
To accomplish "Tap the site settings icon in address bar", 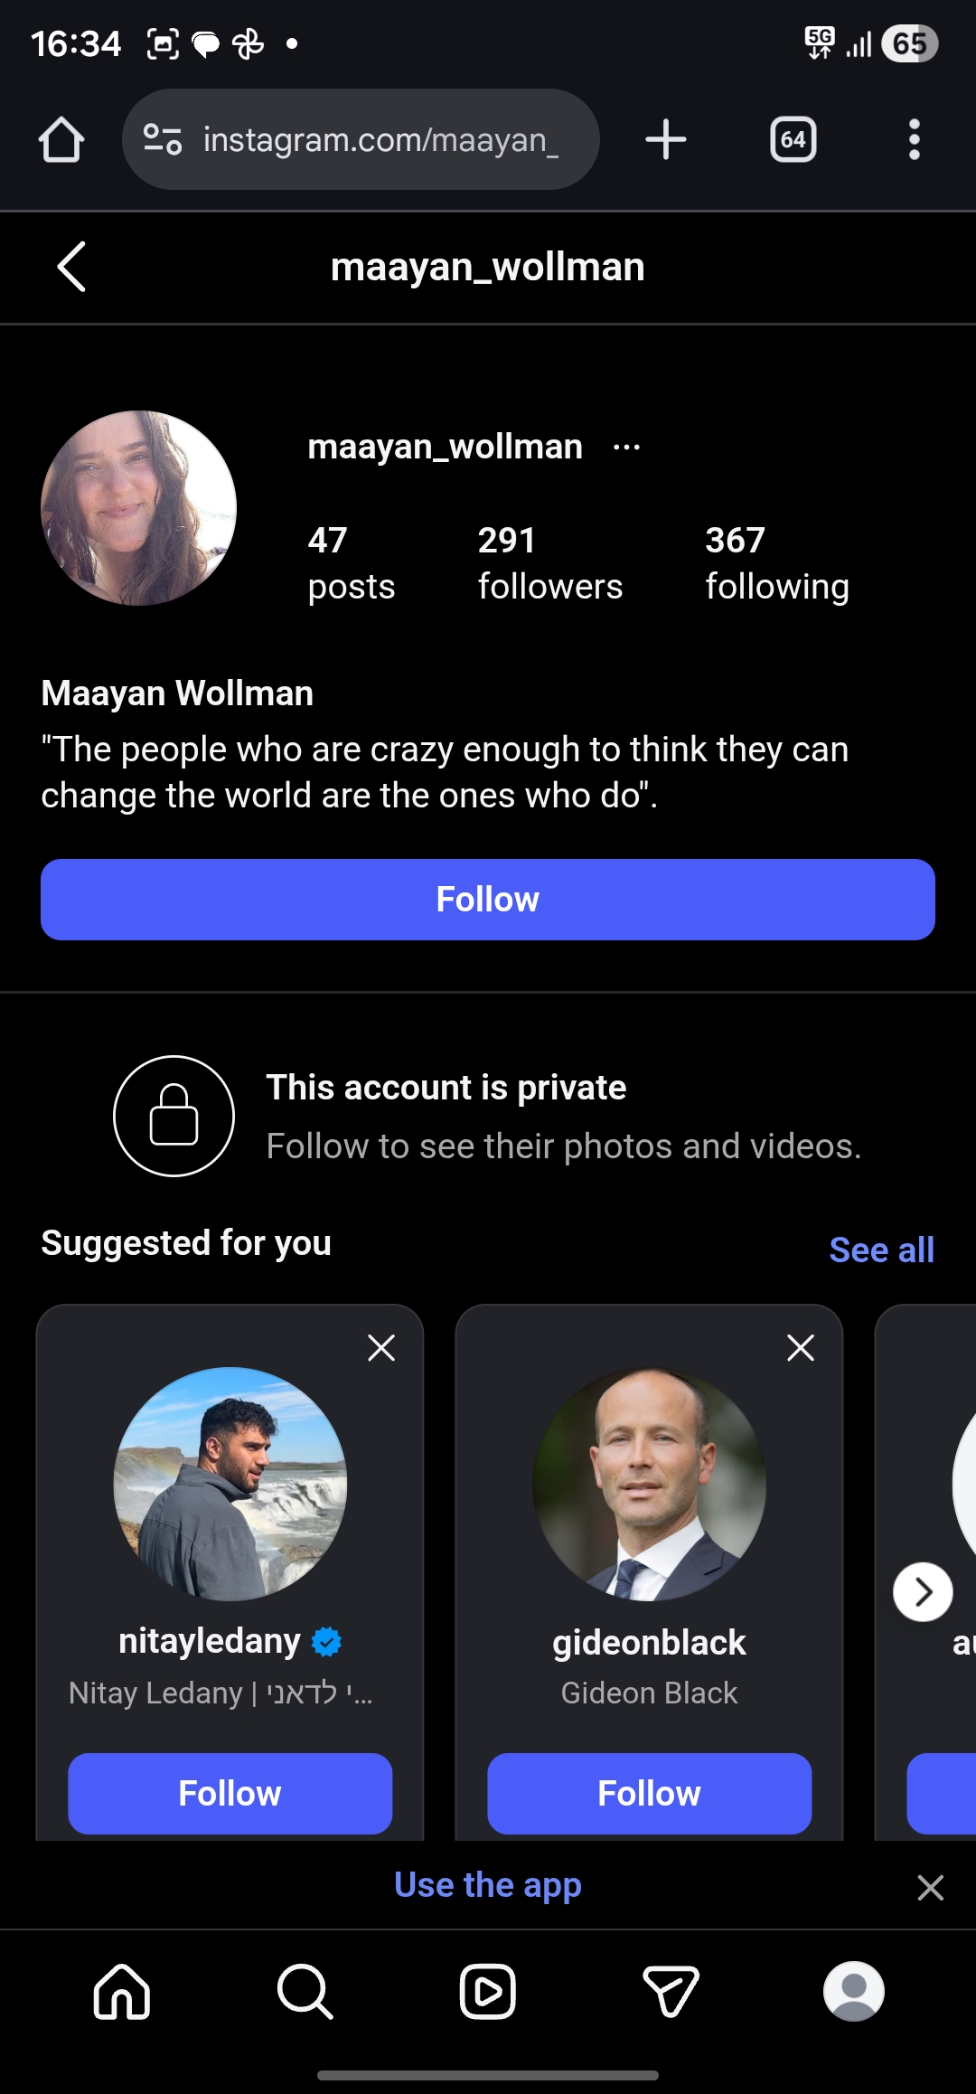I will 163,140.
